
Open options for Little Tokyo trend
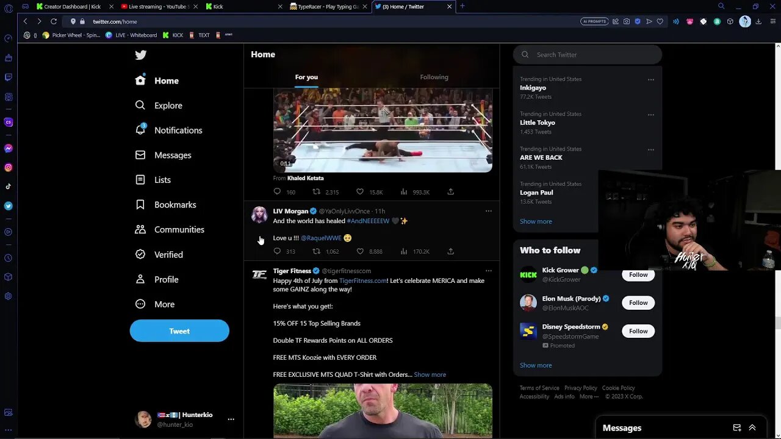(650, 115)
